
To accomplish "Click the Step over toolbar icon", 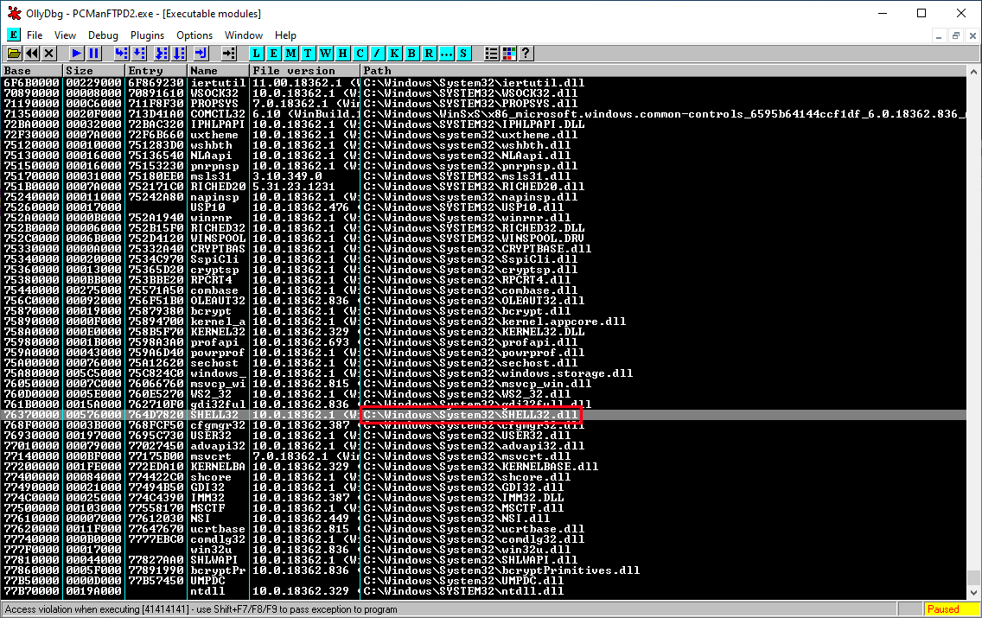I will pyautogui.click(x=139, y=54).
